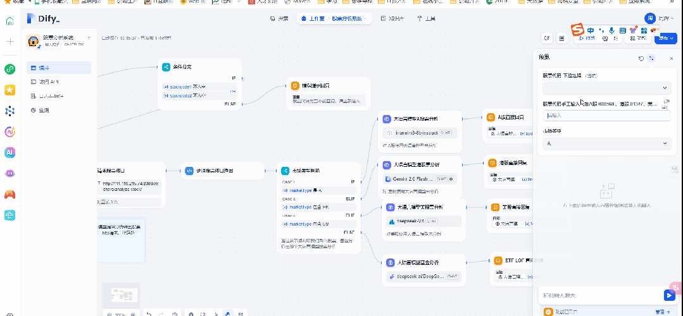Toggle the settings icon beside the restart icon
The height and width of the screenshot is (316, 683).
(652, 58)
